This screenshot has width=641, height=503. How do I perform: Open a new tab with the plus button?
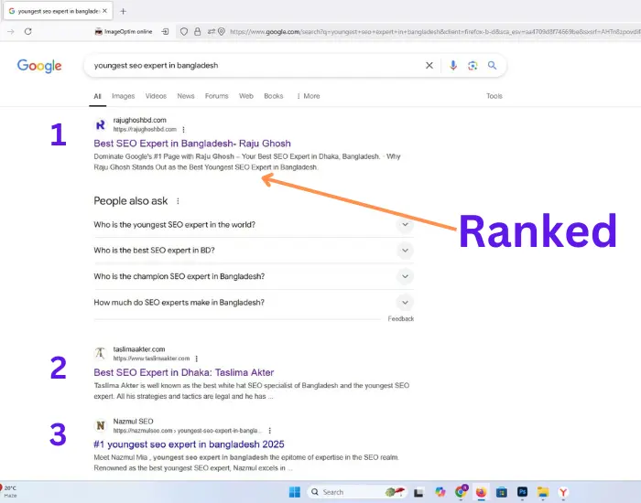pos(123,11)
